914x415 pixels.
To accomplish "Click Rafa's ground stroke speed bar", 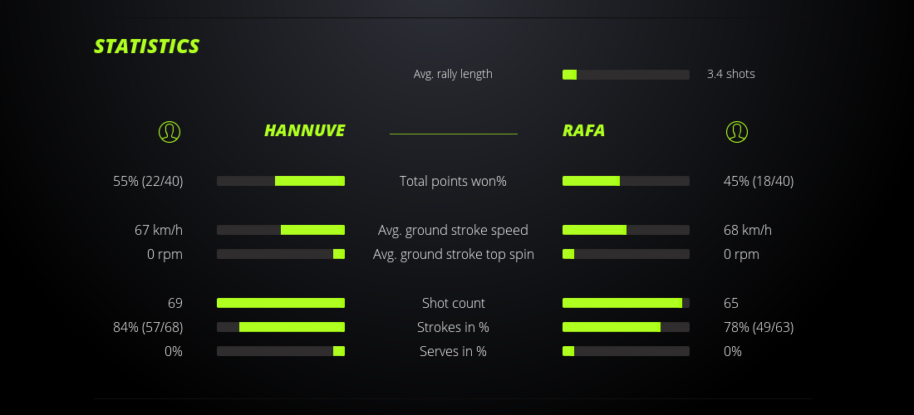I will pyautogui.click(x=626, y=230).
